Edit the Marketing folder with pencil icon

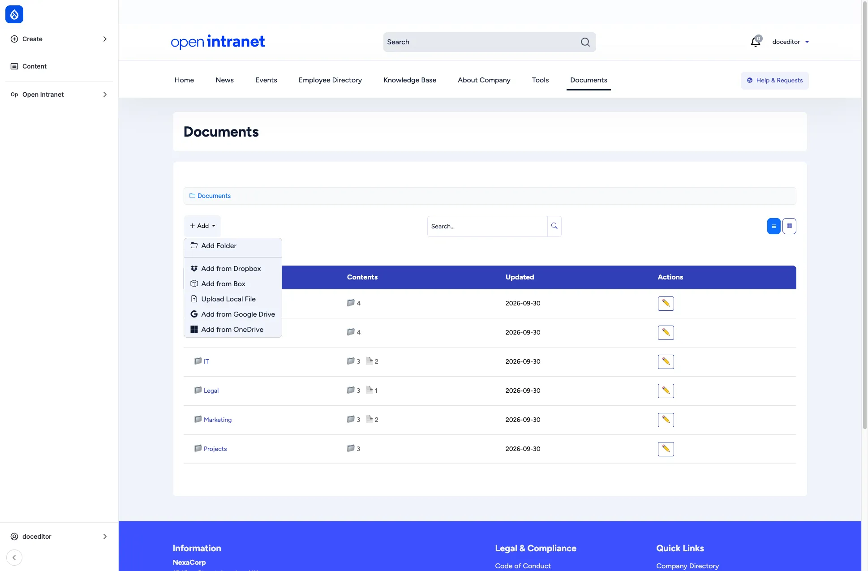point(666,420)
